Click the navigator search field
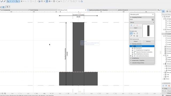The height and width of the screenshot is (96, 171). pyautogui.click(x=166, y=14)
